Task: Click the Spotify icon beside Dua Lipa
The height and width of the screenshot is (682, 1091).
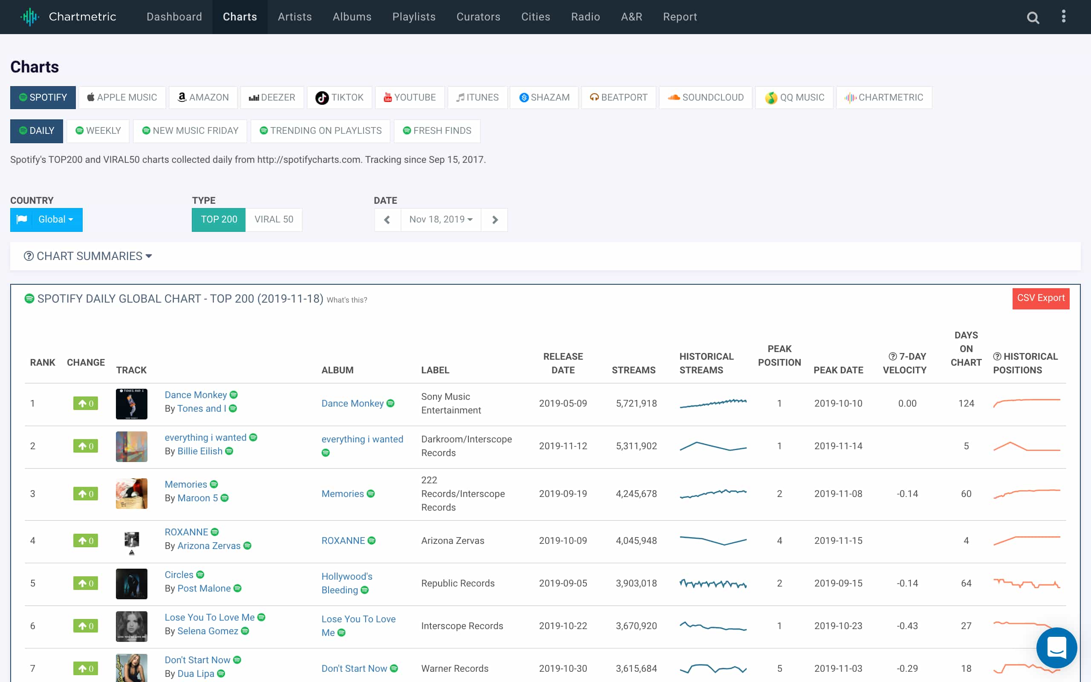Action: pyautogui.click(x=221, y=673)
